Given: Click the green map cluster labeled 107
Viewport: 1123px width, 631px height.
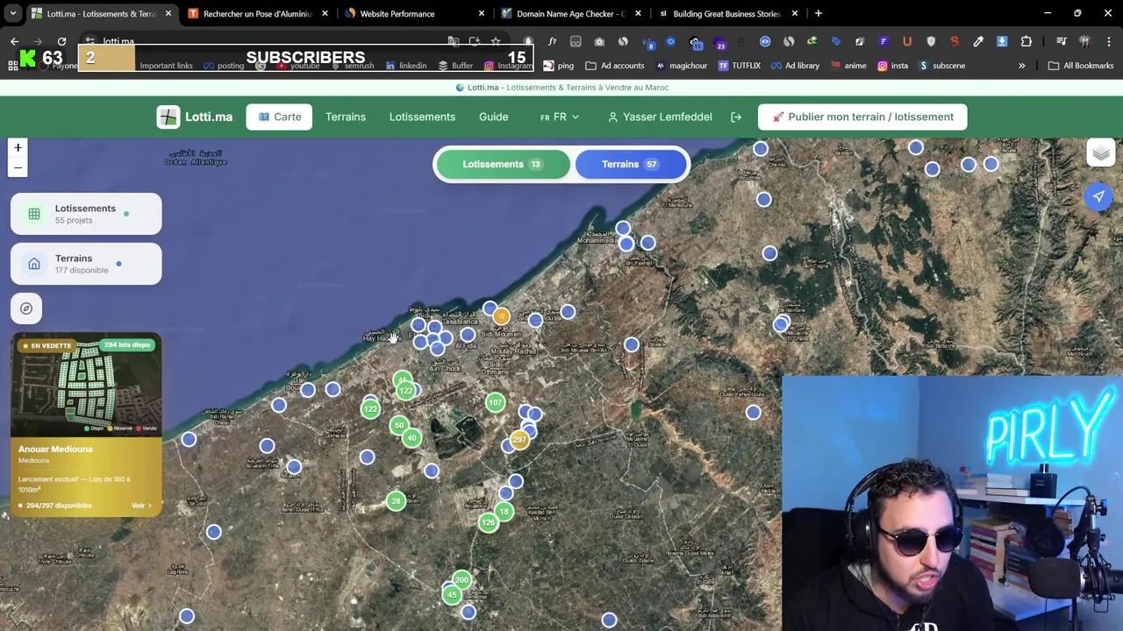Looking at the screenshot, I should [x=496, y=403].
